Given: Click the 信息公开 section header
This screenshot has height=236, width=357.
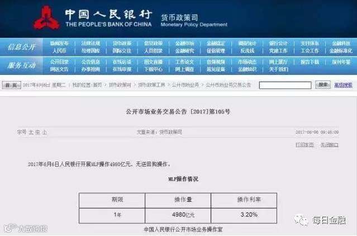Looking at the screenshot, I should 21,47.
